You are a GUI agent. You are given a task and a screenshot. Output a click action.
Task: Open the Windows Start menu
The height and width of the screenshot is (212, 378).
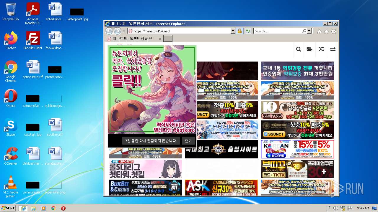8,208
